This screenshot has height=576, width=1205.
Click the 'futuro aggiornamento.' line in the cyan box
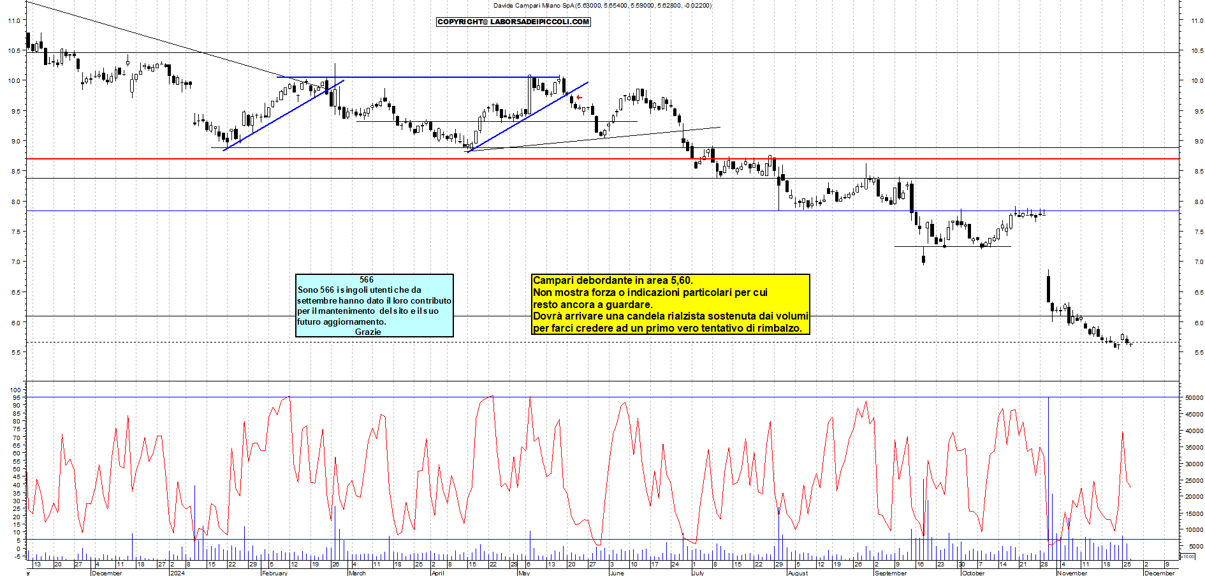click(x=342, y=321)
